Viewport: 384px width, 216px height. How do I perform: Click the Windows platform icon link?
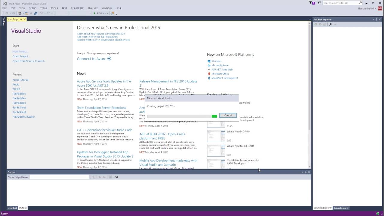tap(209, 61)
